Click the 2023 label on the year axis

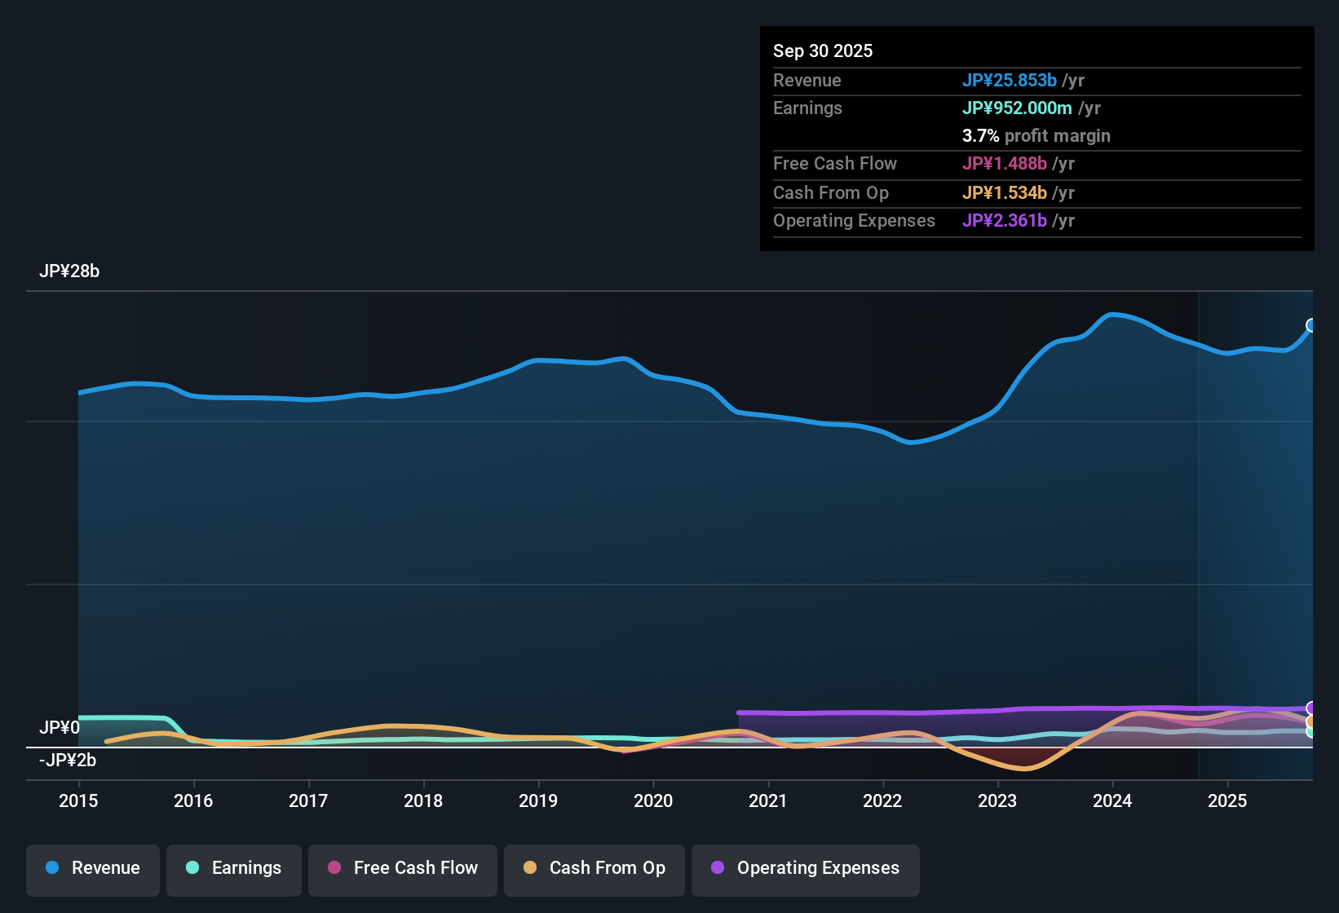pyautogui.click(x=997, y=801)
